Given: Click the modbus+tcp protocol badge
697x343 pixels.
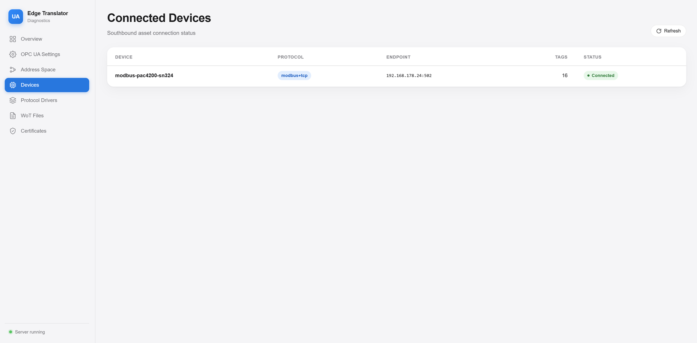Looking at the screenshot, I should click(294, 75).
